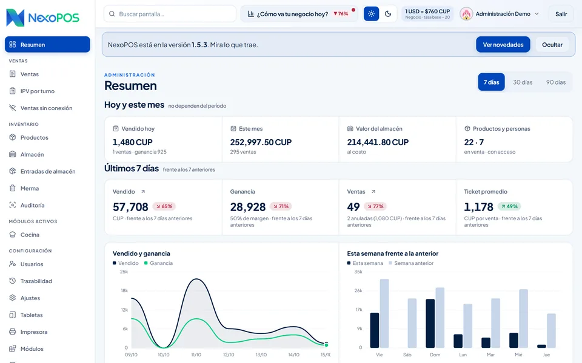Viewport: 582px width, 363px height.
Task: Click the 1,480 CUP Vendido hoy value
Action: (x=133, y=142)
